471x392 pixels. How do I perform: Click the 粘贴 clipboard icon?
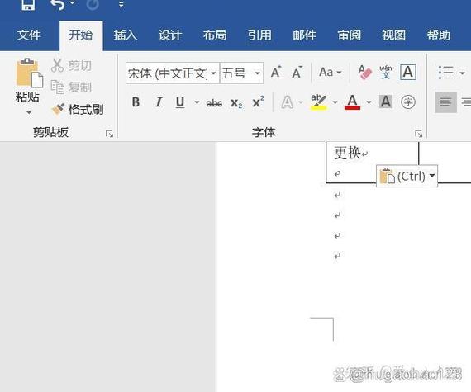pyautogui.click(x=29, y=73)
